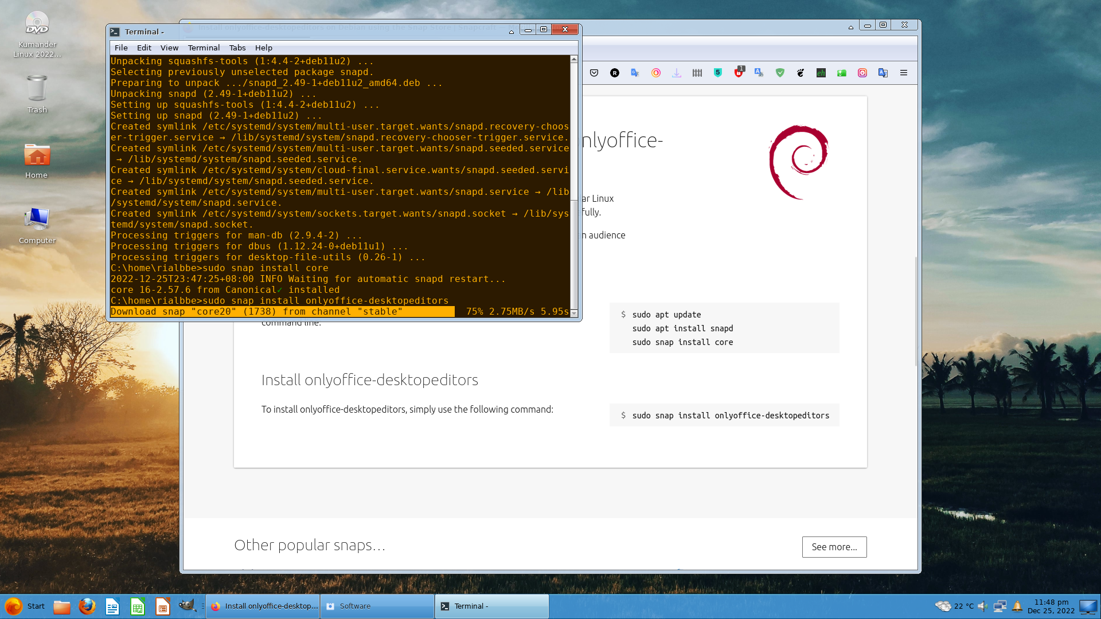Launch file manager from taskbar folder icon
The image size is (1101, 619).
click(62, 606)
